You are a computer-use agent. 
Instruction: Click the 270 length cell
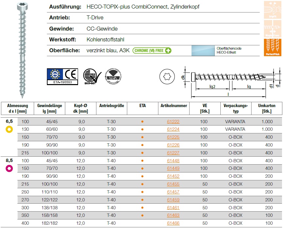click(x=25, y=200)
